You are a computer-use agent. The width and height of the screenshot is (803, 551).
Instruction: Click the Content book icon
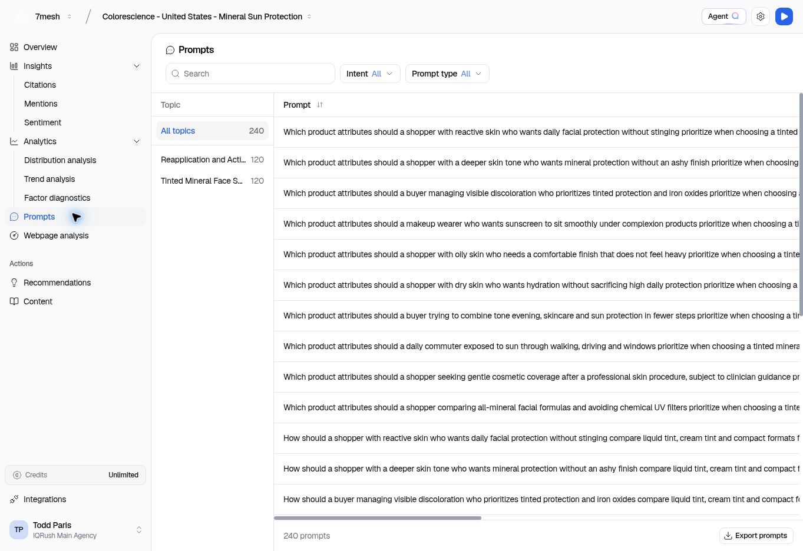tap(14, 301)
